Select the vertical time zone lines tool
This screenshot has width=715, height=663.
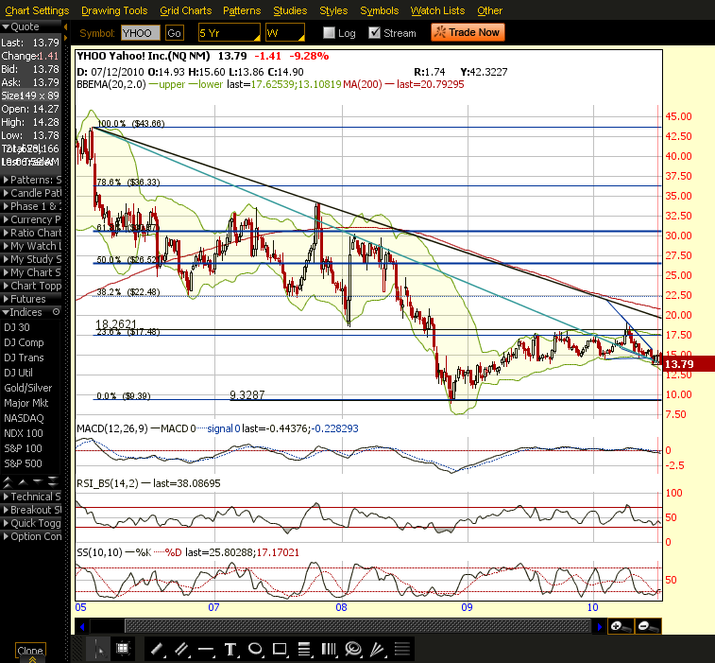point(329,649)
